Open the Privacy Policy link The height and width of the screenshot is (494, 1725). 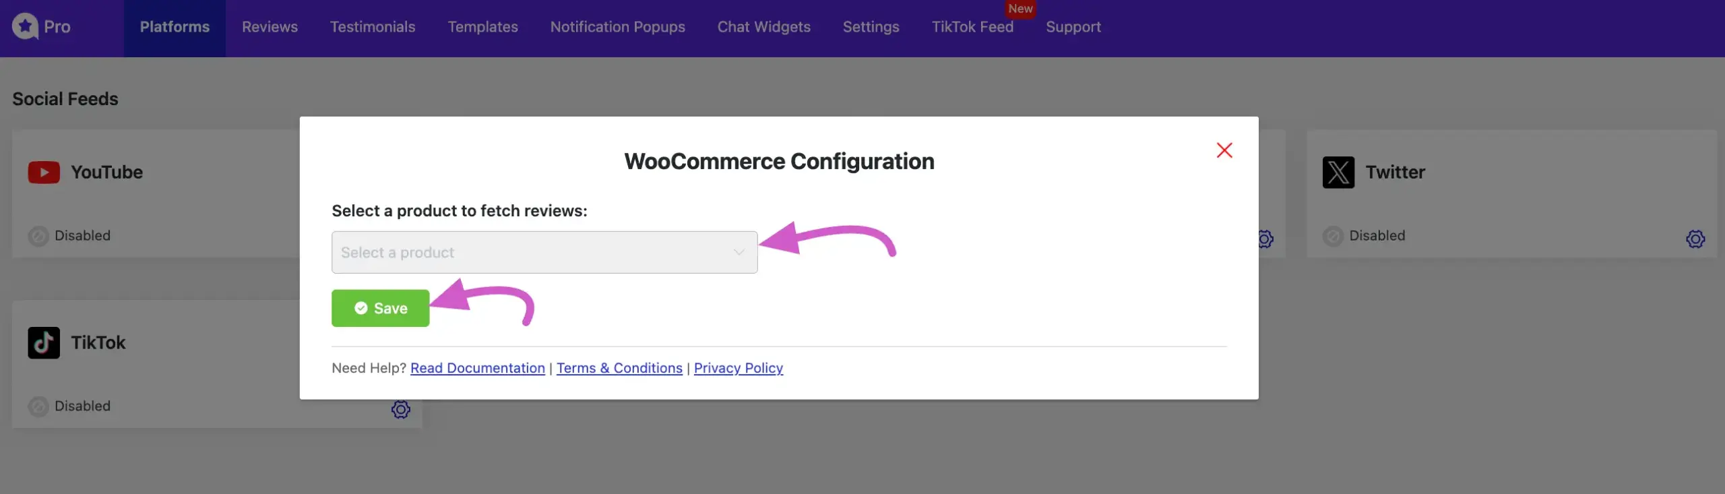tap(738, 368)
